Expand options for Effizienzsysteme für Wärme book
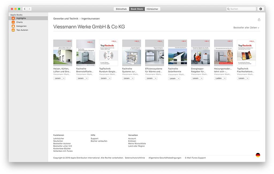274x174 pixels. click(156, 78)
